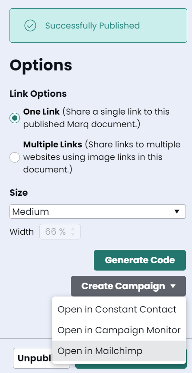Screen dimensions: 192x373
Task: Decrease width with the down stepper arrow
Action: [73, 234]
